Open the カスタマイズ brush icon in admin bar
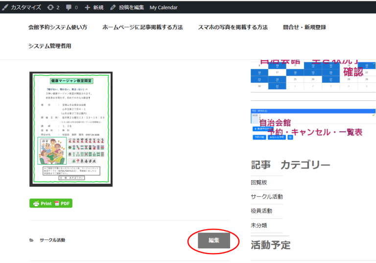The height and width of the screenshot is (263, 376). (x=5, y=7)
